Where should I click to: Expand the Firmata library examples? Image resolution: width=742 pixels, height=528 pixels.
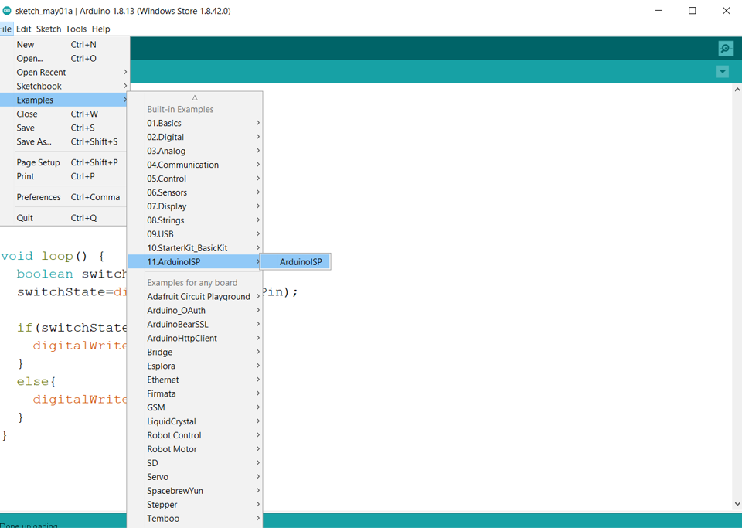[x=195, y=393]
